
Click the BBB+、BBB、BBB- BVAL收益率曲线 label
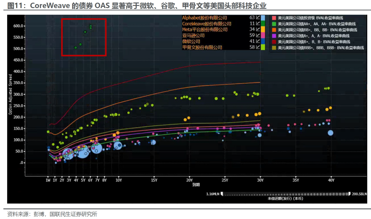[321, 48]
